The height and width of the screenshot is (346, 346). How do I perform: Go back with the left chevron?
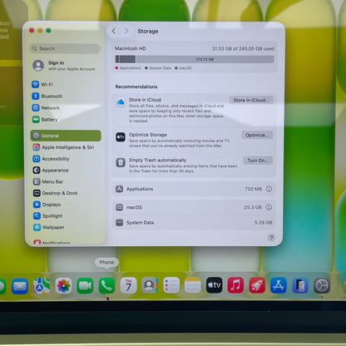pyautogui.click(x=114, y=31)
